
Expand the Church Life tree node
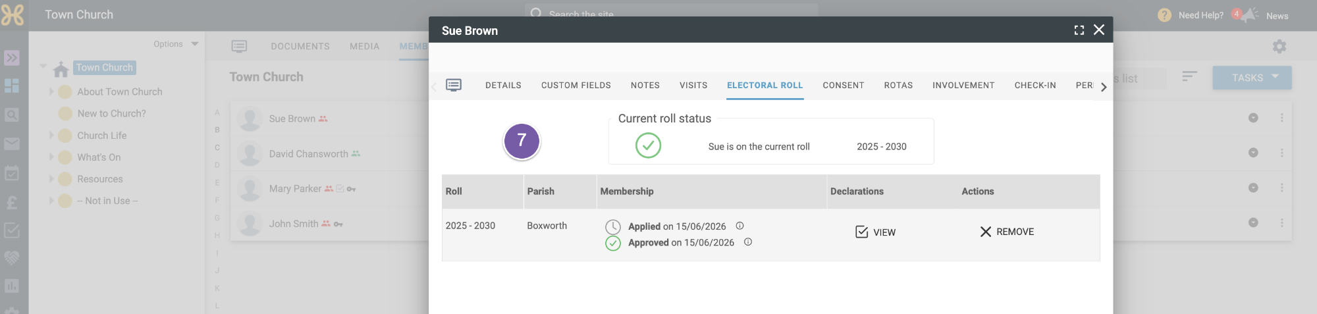51,135
